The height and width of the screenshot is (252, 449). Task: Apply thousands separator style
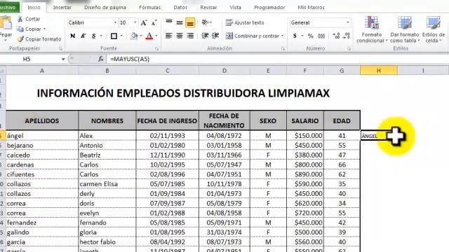coord(321,36)
